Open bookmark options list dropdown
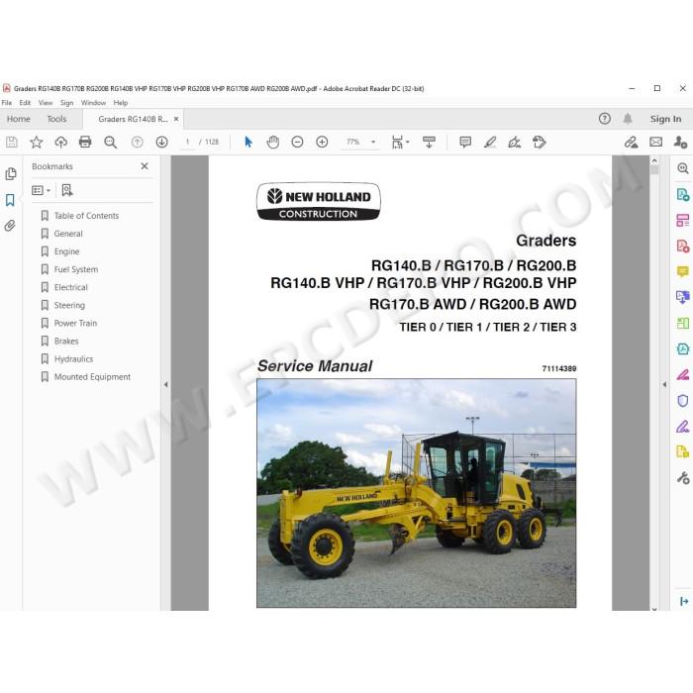Image resolution: width=693 pixels, height=693 pixels. [42, 190]
